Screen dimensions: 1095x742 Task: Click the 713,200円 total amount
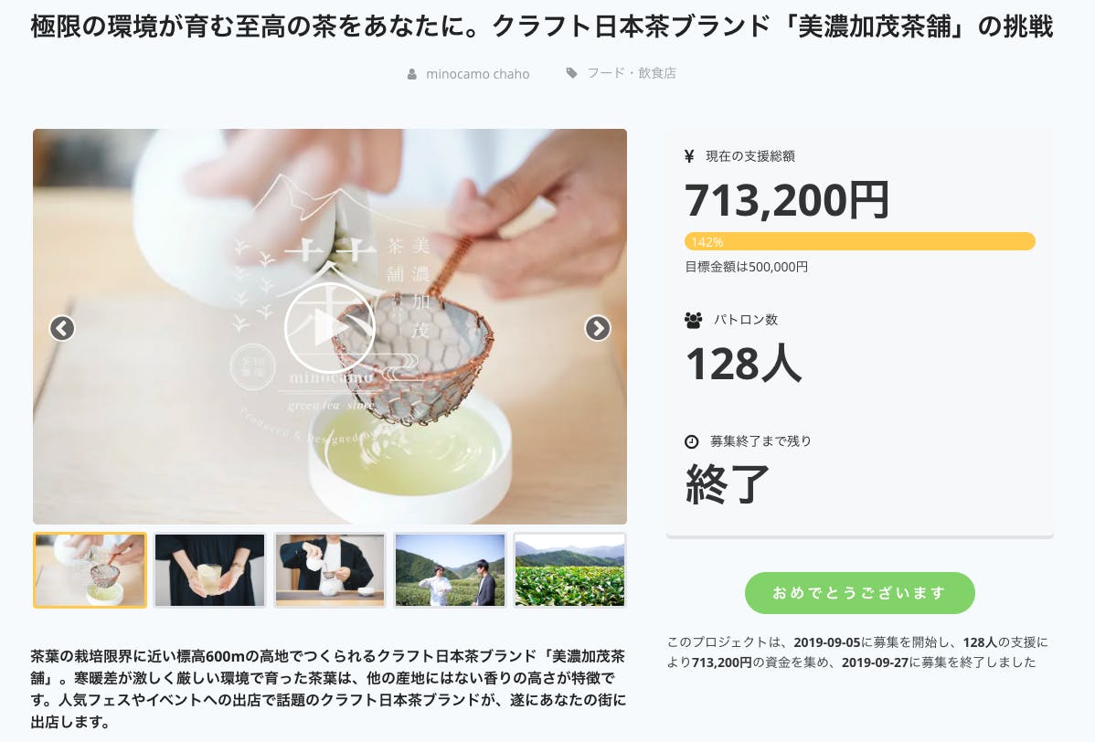[787, 200]
